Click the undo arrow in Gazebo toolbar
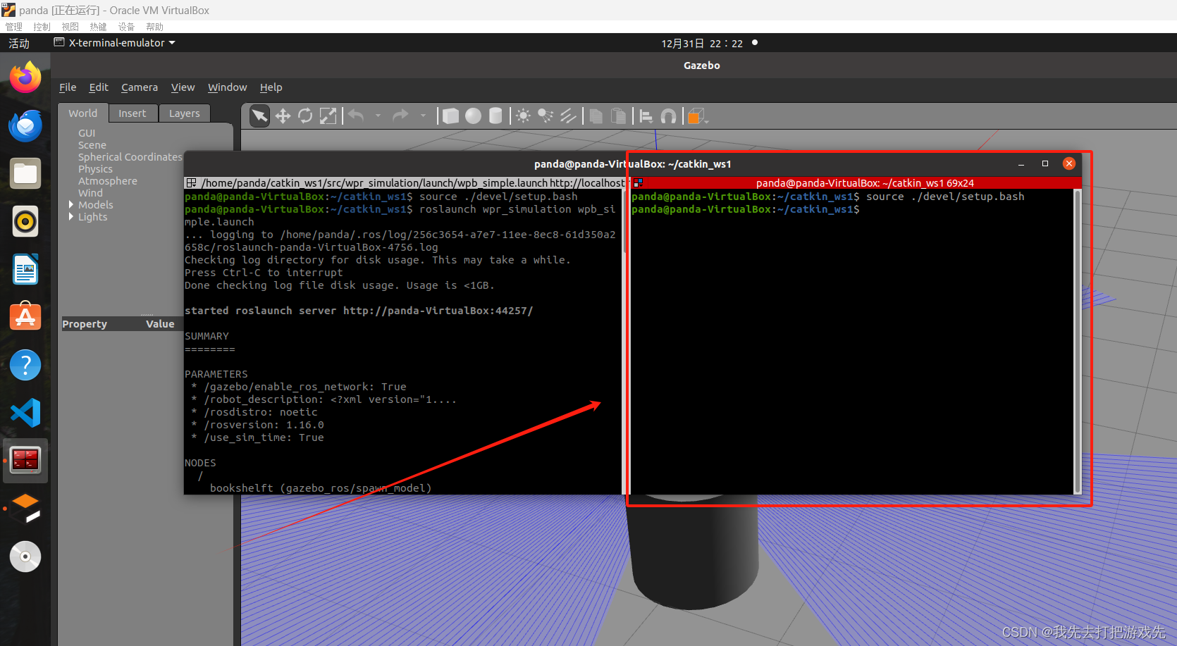Viewport: 1177px width, 646px height. point(357,116)
